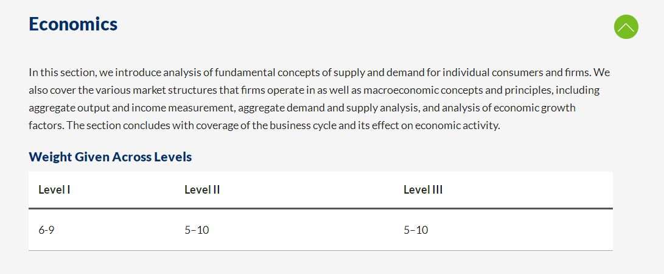Select the 5–10 cell under Level III
This screenshot has width=664, height=274.
pos(416,230)
